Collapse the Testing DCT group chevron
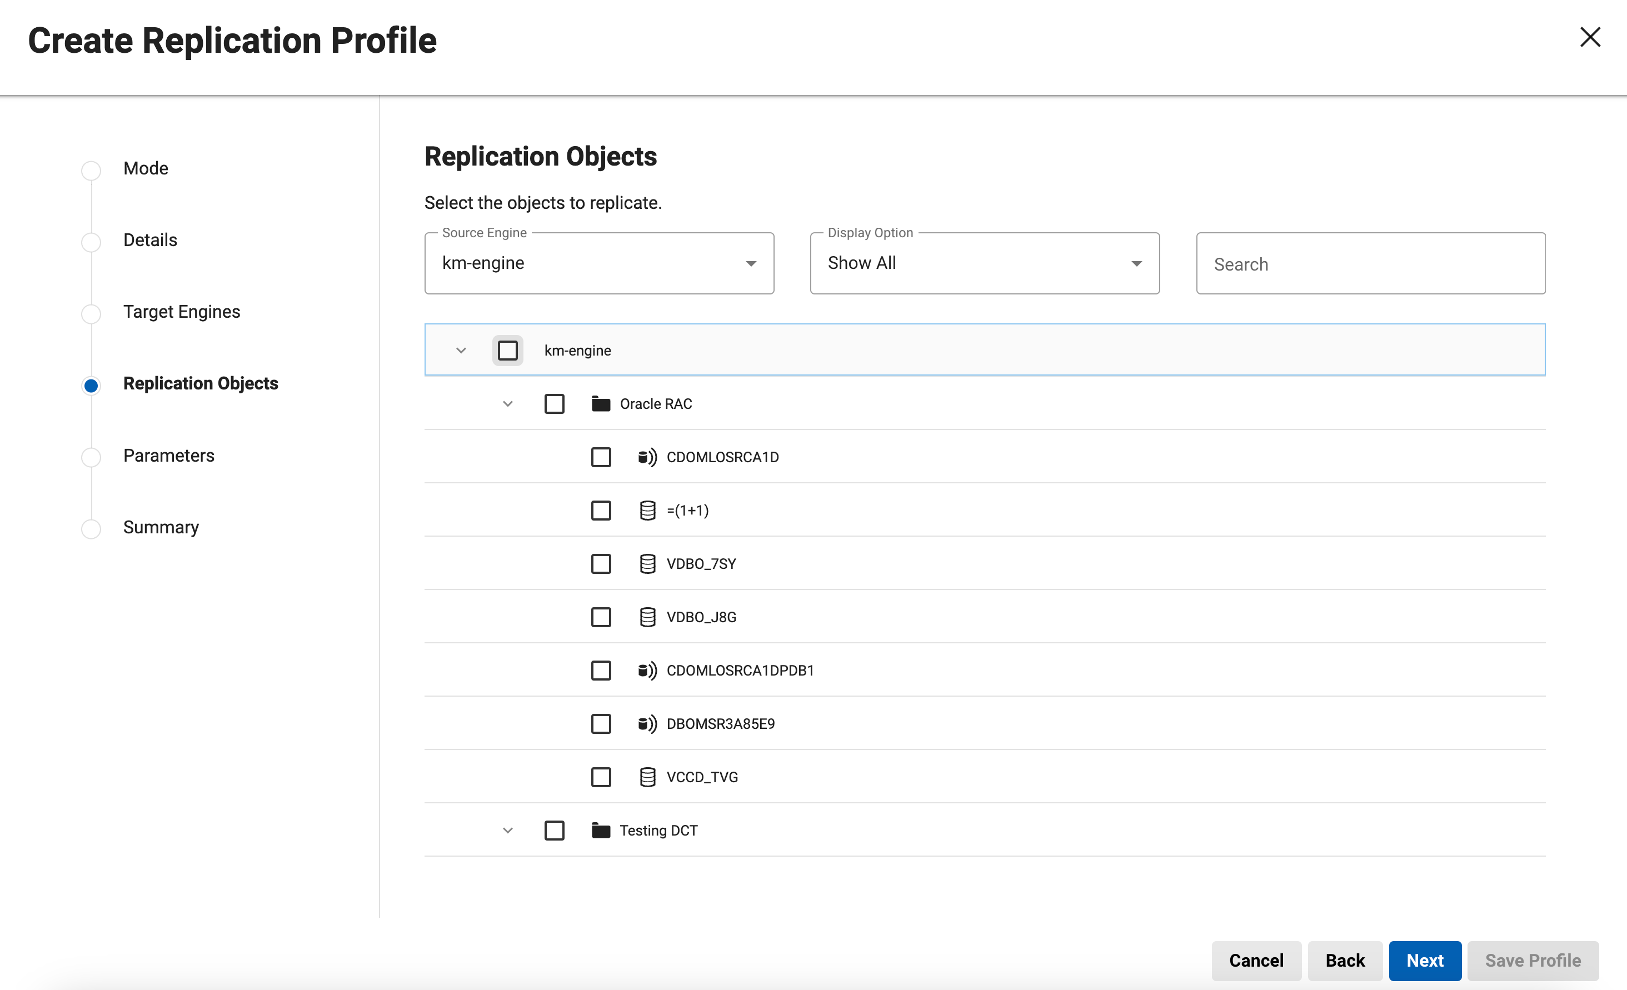 [507, 831]
